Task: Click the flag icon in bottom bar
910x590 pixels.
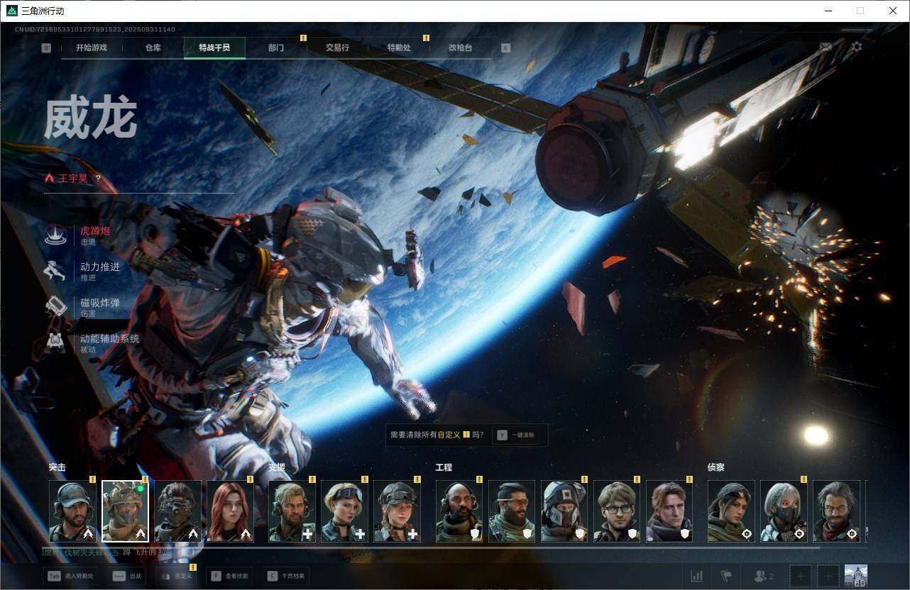Action: coord(725,576)
